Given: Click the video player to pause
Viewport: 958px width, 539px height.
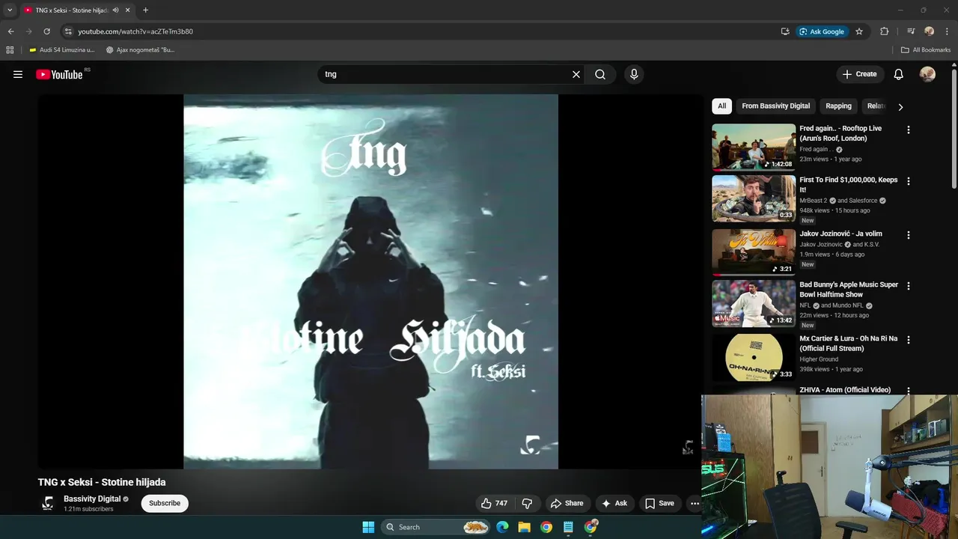Looking at the screenshot, I should click(x=370, y=281).
